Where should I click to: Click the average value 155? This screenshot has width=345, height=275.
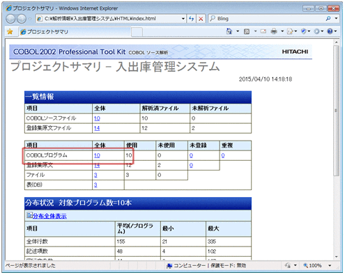point(121,242)
